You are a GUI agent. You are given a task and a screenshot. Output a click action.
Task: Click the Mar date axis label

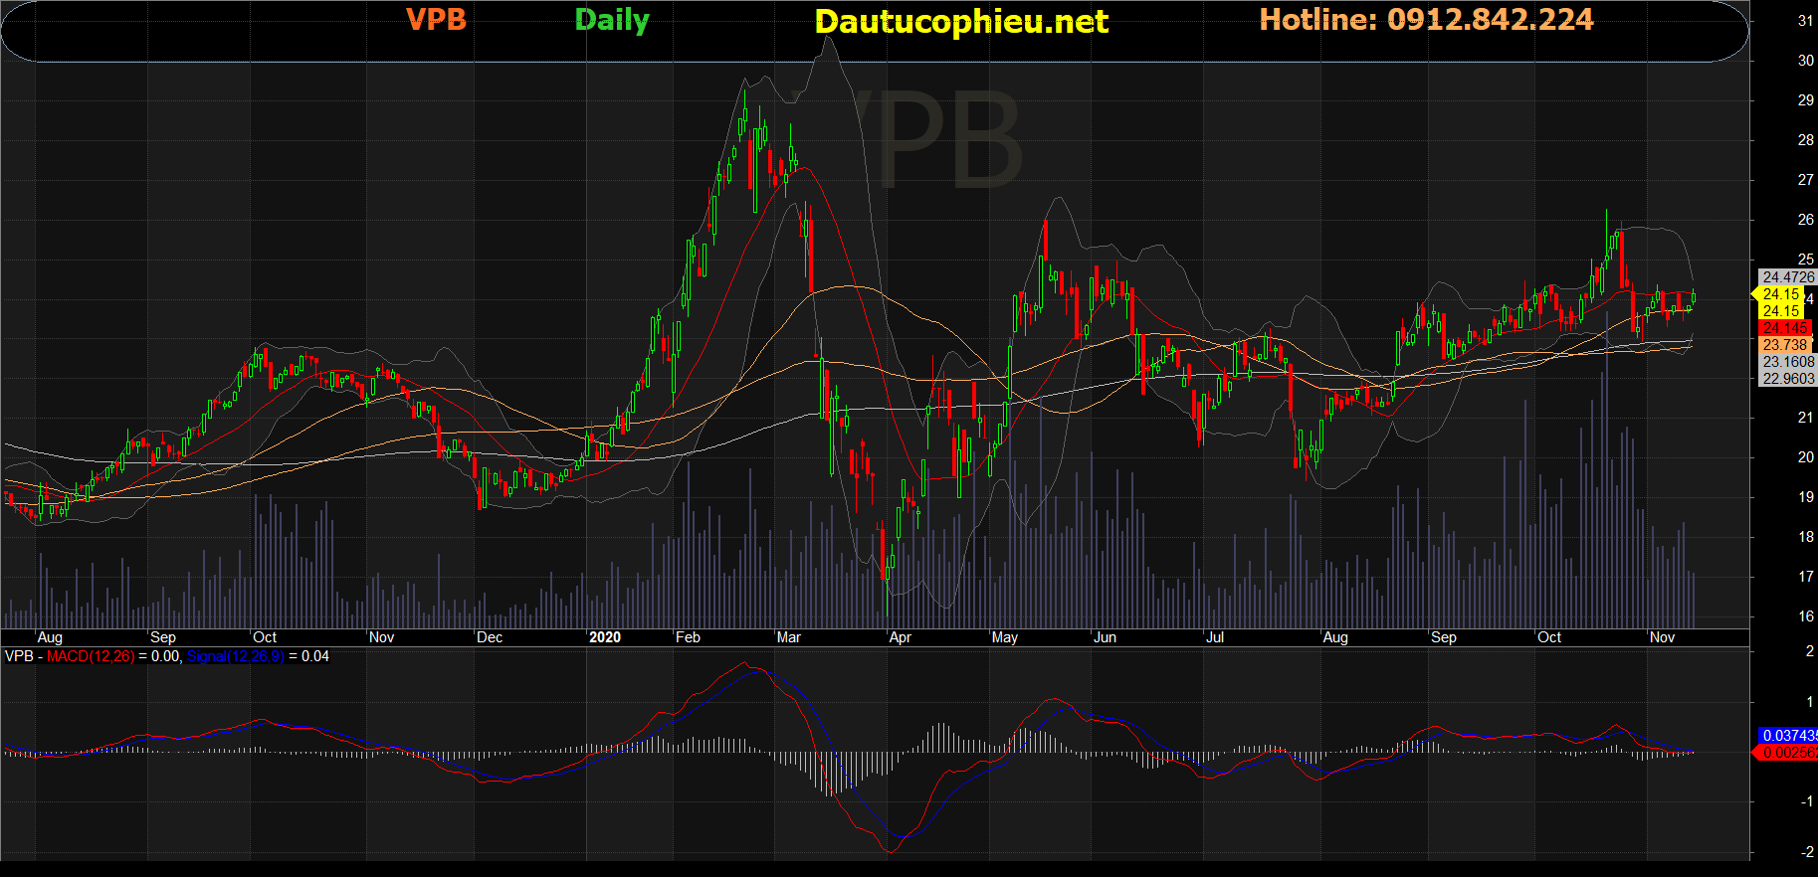point(788,637)
